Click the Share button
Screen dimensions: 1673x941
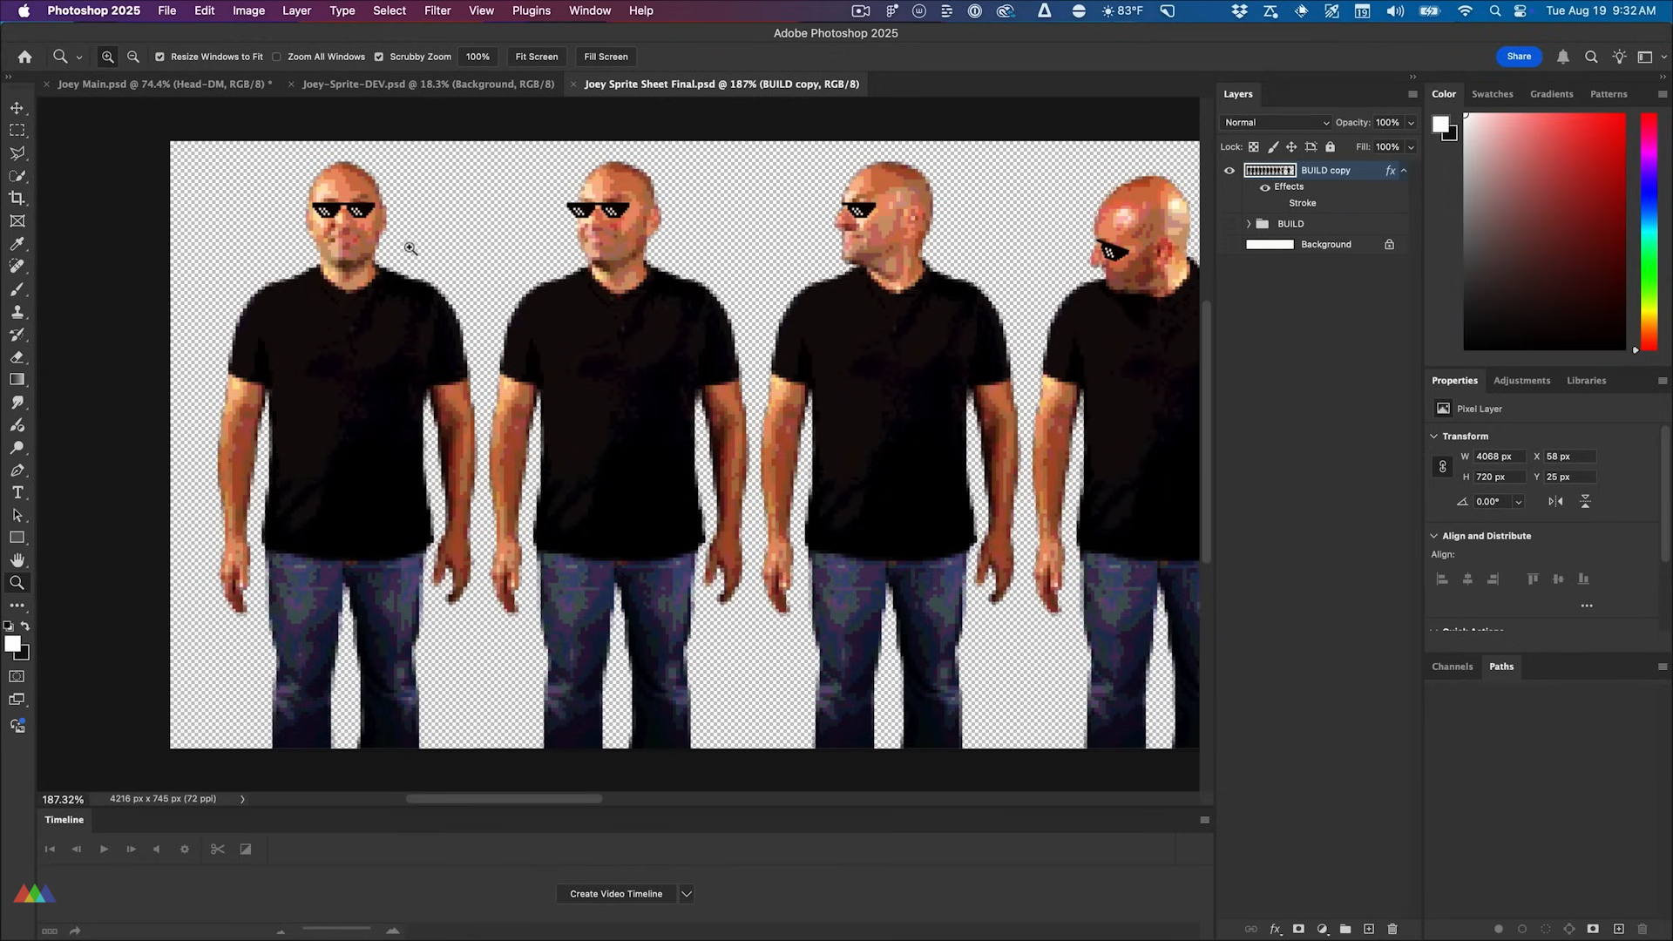coord(1519,57)
